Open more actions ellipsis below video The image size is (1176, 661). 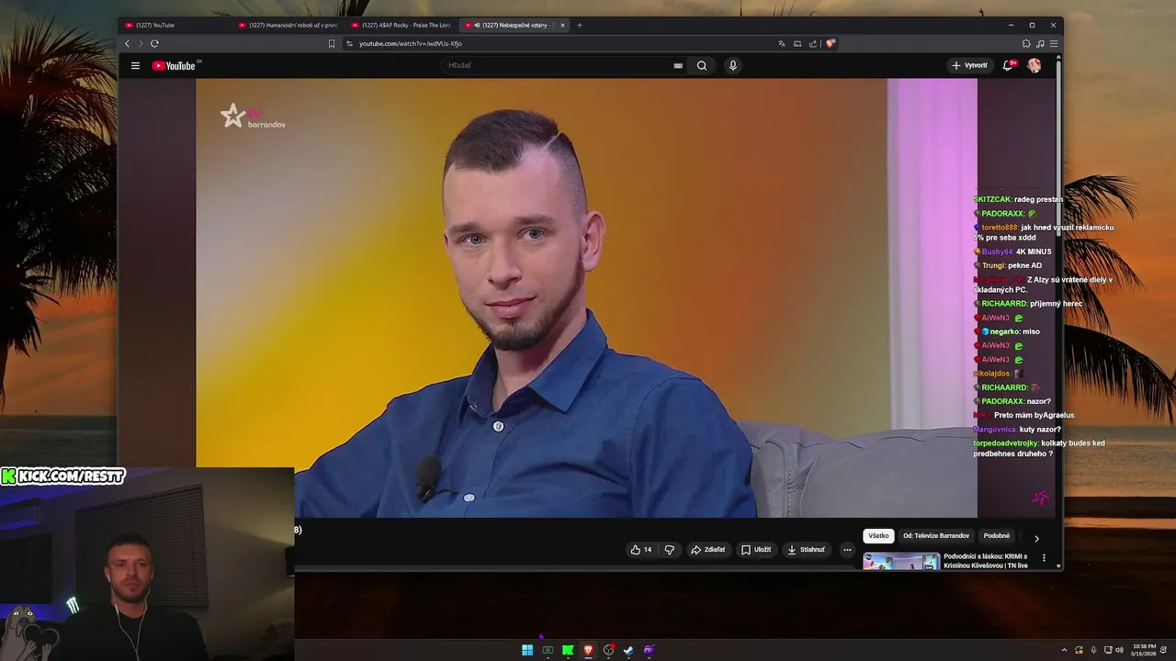847,550
